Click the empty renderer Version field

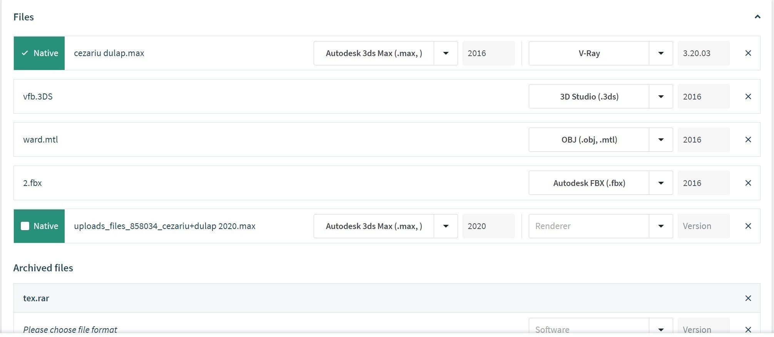click(x=703, y=226)
